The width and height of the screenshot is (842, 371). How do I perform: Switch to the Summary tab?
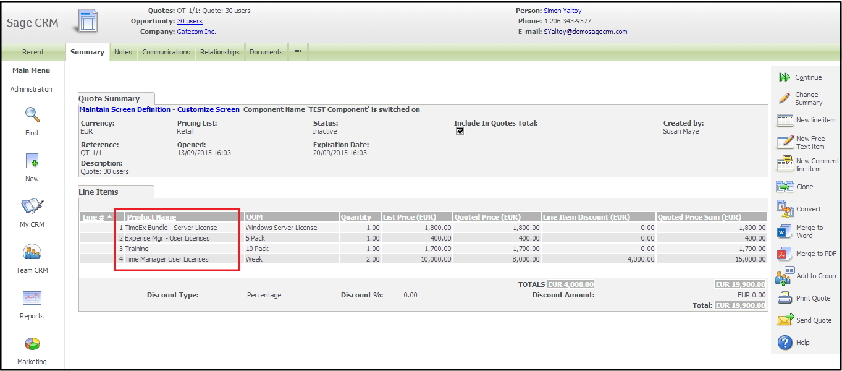coord(87,52)
